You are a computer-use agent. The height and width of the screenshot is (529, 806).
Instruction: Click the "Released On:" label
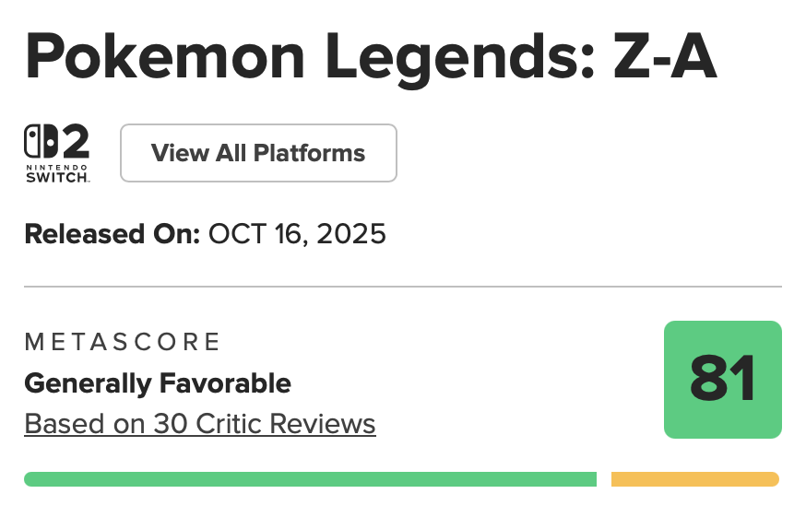coord(112,234)
